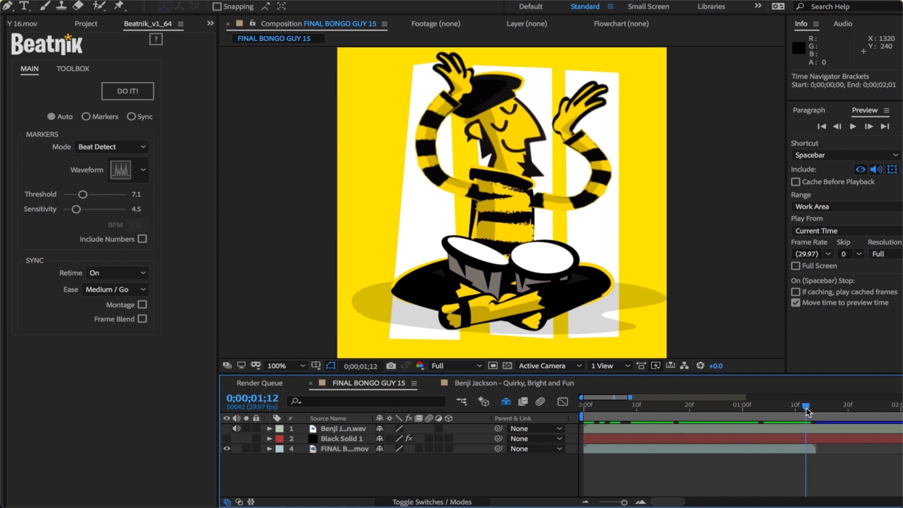The image size is (903, 508).
Task: Play the preview with play button
Action: click(x=853, y=126)
